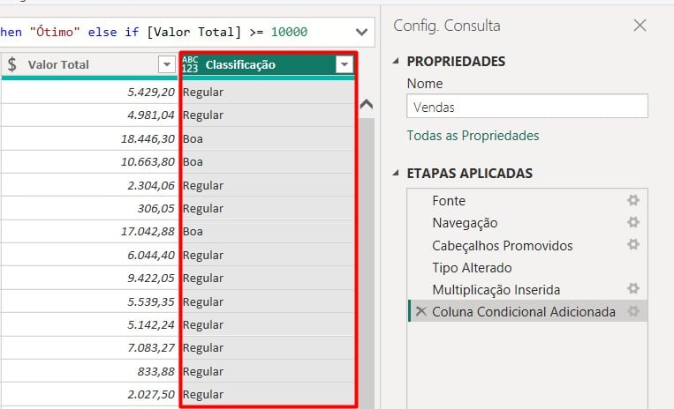Image resolution: width=674 pixels, height=409 pixels.
Task: Open settings gear for Fonte step
Action: pyautogui.click(x=633, y=200)
